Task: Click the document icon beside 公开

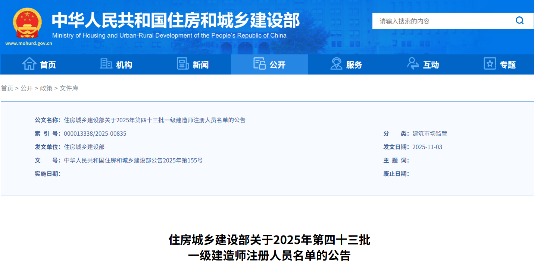Action: click(x=259, y=64)
